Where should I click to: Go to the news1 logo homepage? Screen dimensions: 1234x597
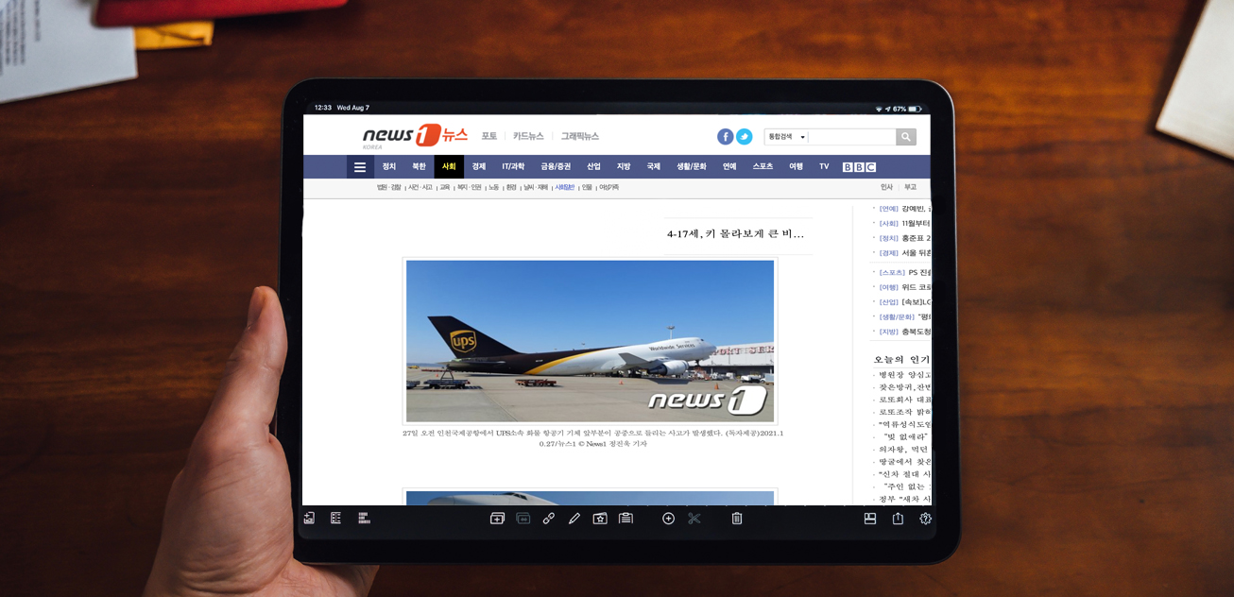[415, 136]
